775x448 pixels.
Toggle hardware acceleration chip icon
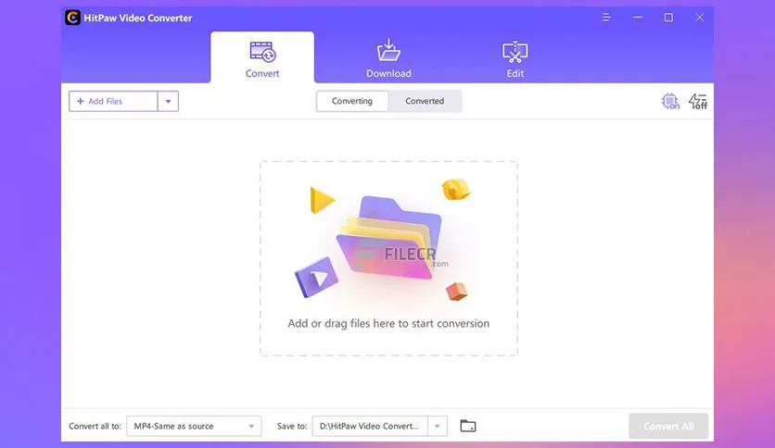670,101
